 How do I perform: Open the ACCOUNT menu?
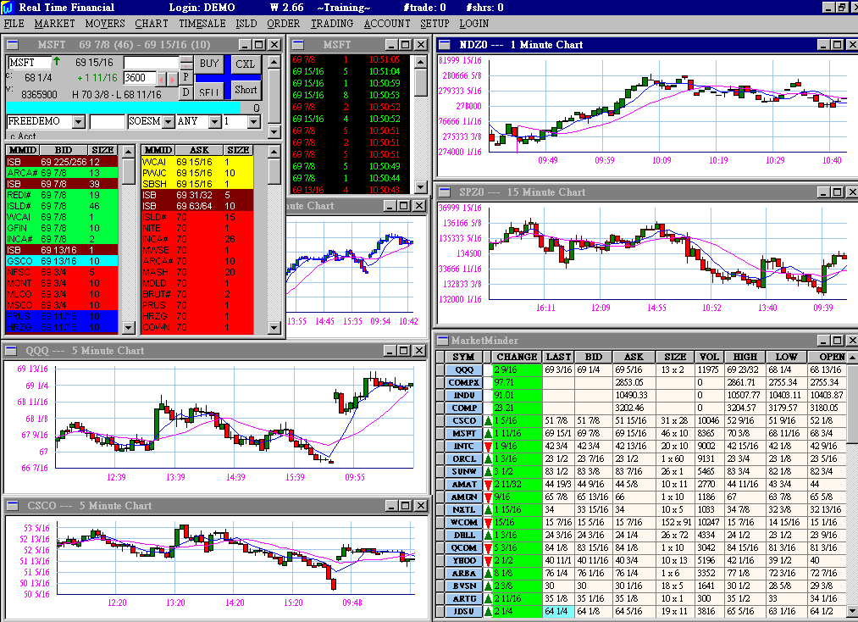387,24
